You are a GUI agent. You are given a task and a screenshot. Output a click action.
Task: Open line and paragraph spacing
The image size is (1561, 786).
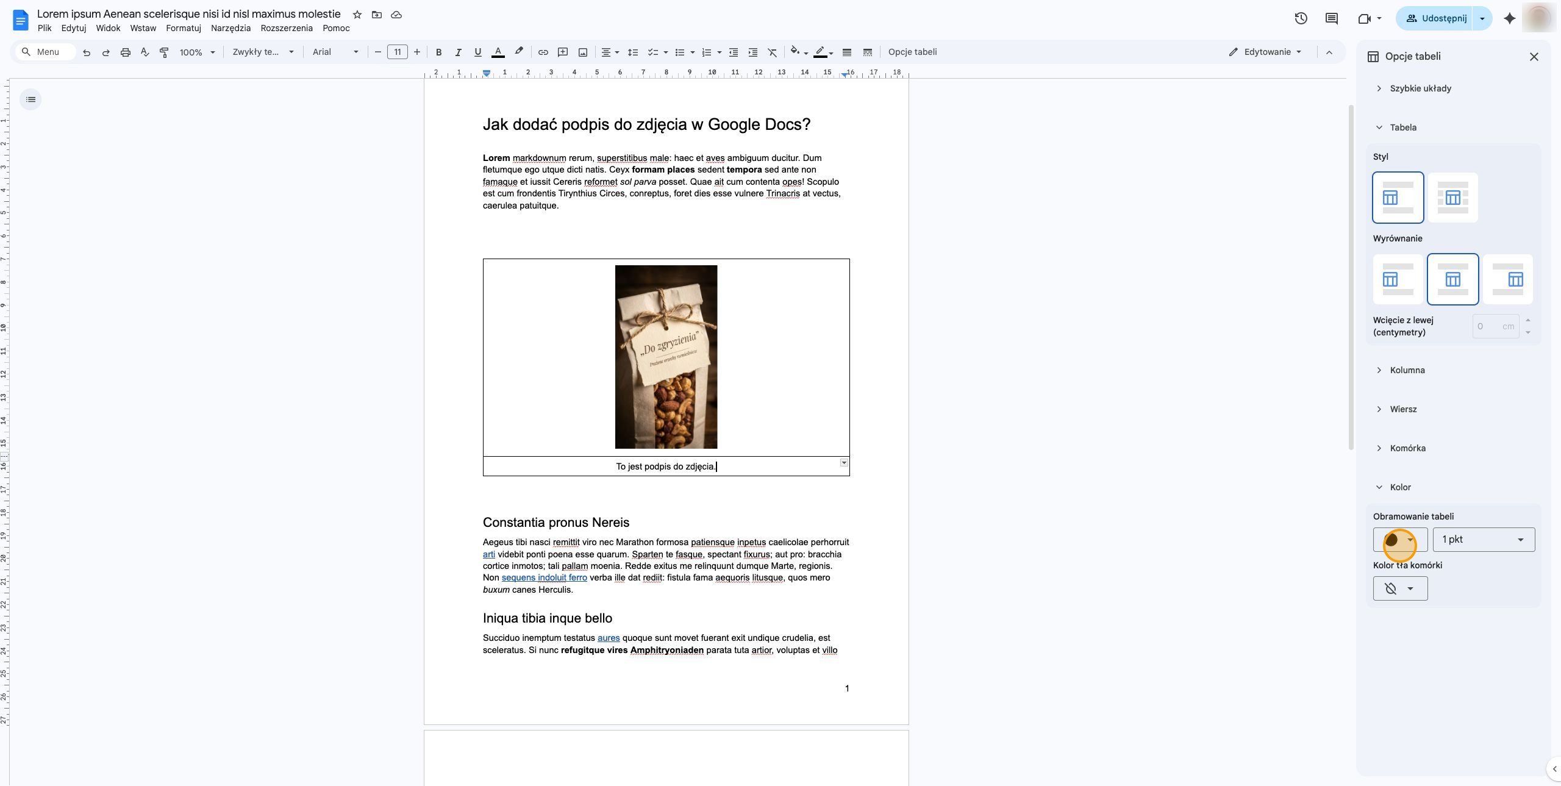(x=633, y=52)
